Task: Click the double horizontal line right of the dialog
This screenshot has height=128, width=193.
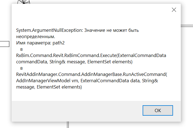Action: 187,26
